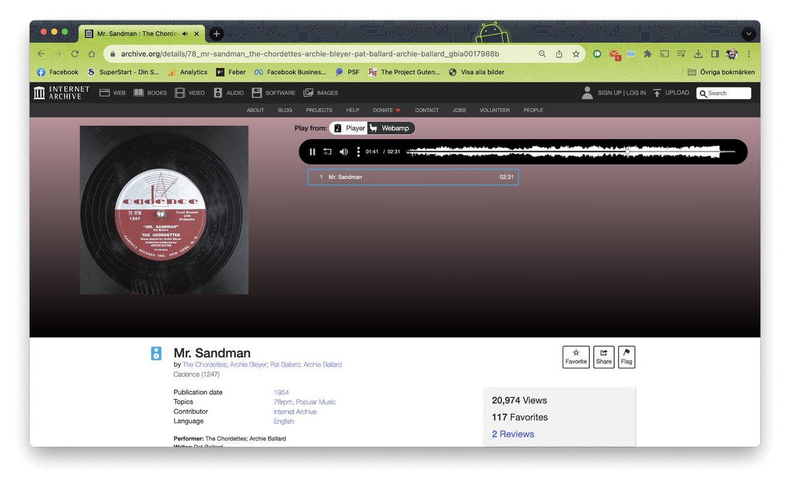Viewport: 790px width, 486px height.
Task: Mute the tab via tab speaker icon
Action: (x=185, y=33)
